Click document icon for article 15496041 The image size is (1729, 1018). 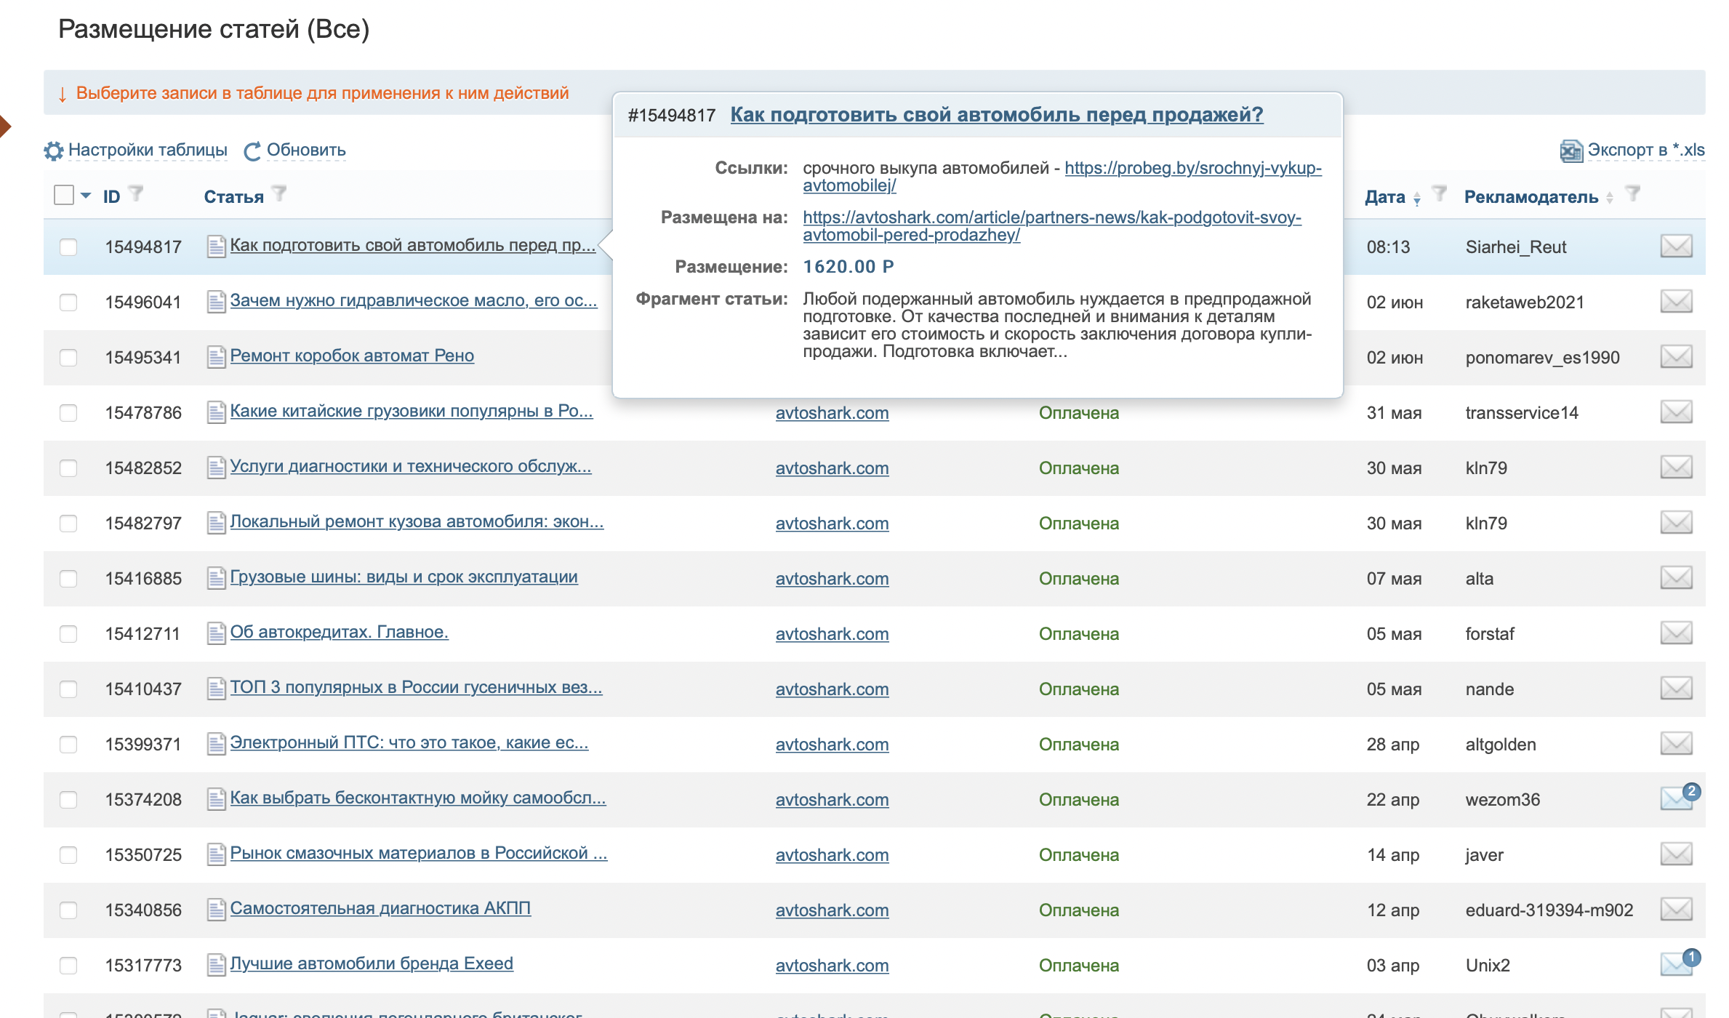coord(216,301)
